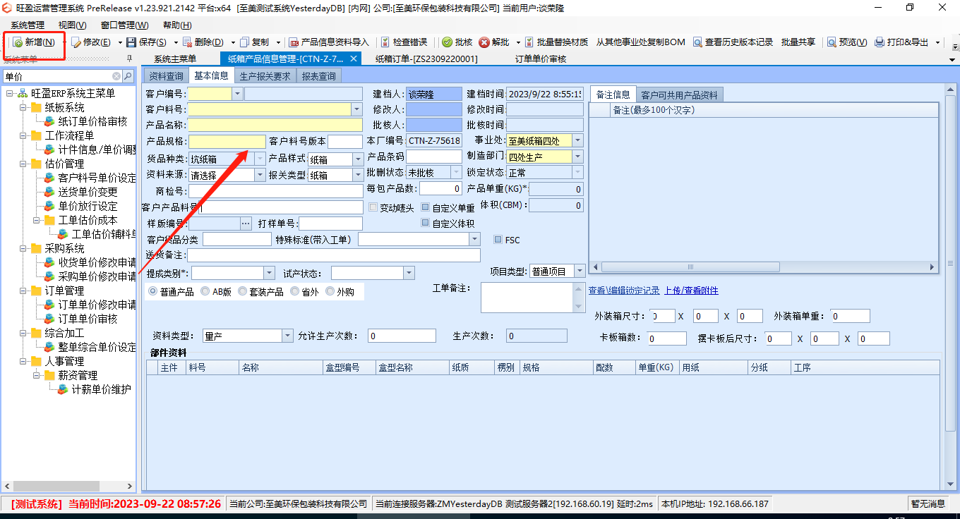The height and width of the screenshot is (519, 960).
Task: Open the 收货单价修改申请 tree item
Action: [x=97, y=262]
